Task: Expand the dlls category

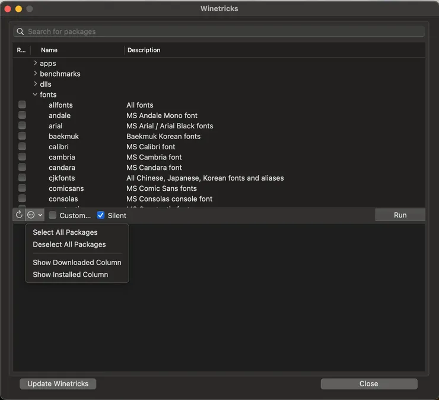Action: tap(35, 84)
